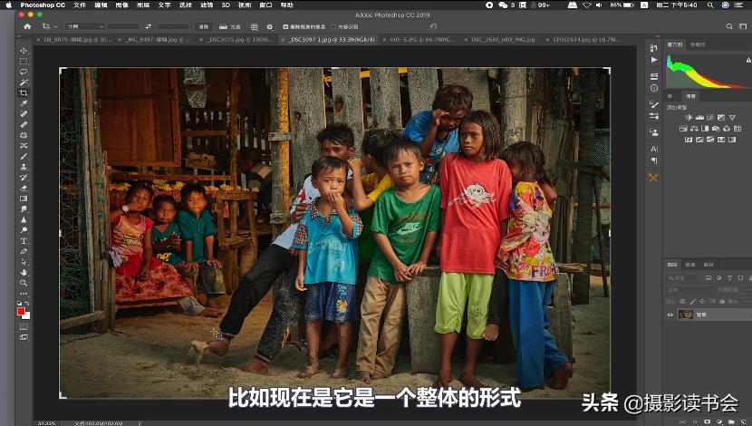The height and width of the screenshot is (426, 752).
Task: Open the Actions panel play icon
Action: 653,60
